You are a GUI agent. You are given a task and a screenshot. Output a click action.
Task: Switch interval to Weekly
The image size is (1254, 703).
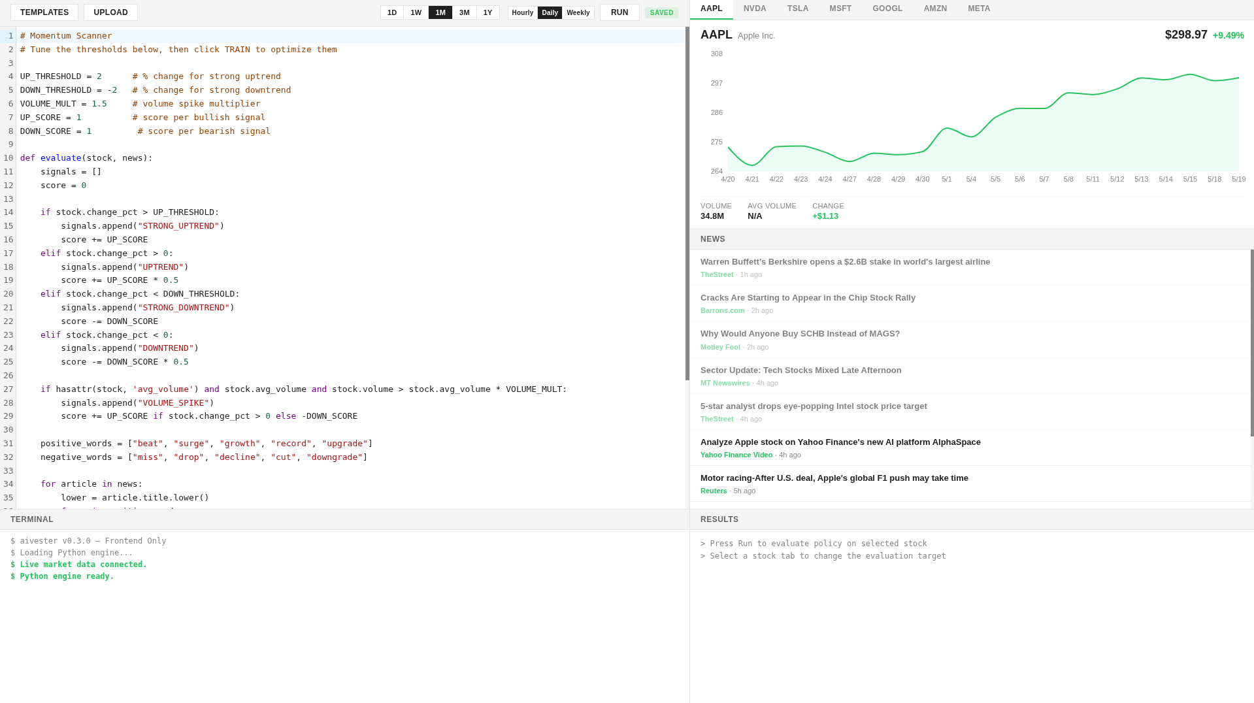point(578,12)
